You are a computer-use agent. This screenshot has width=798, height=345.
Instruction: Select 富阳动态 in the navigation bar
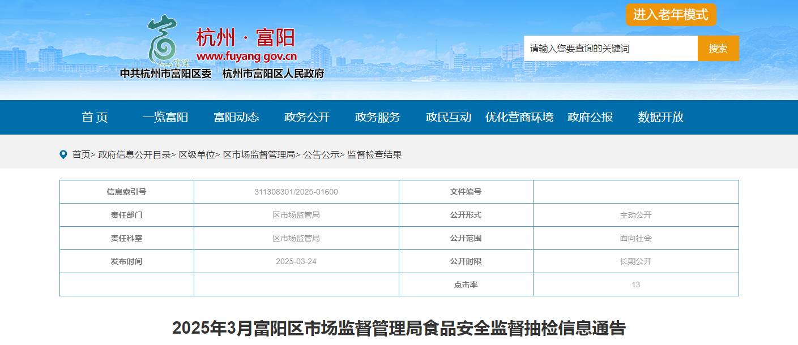click(236, 117)
